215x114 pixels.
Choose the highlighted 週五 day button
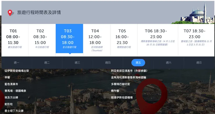138,63
